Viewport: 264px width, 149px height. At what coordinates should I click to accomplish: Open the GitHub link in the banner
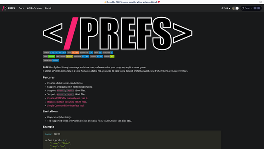[154, 2]
